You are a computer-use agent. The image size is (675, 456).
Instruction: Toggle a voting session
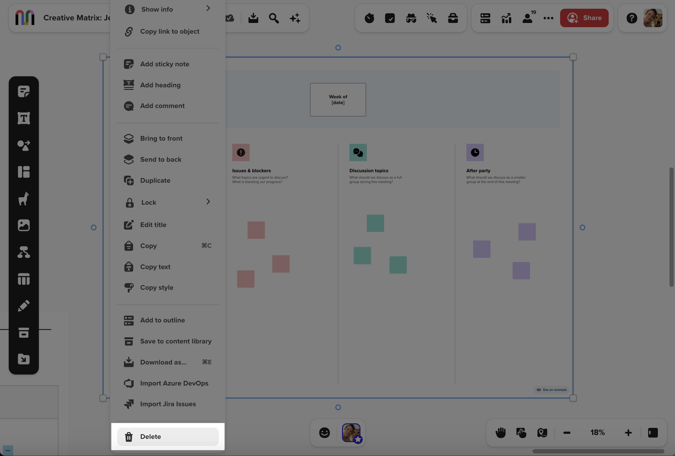(391, 18)
